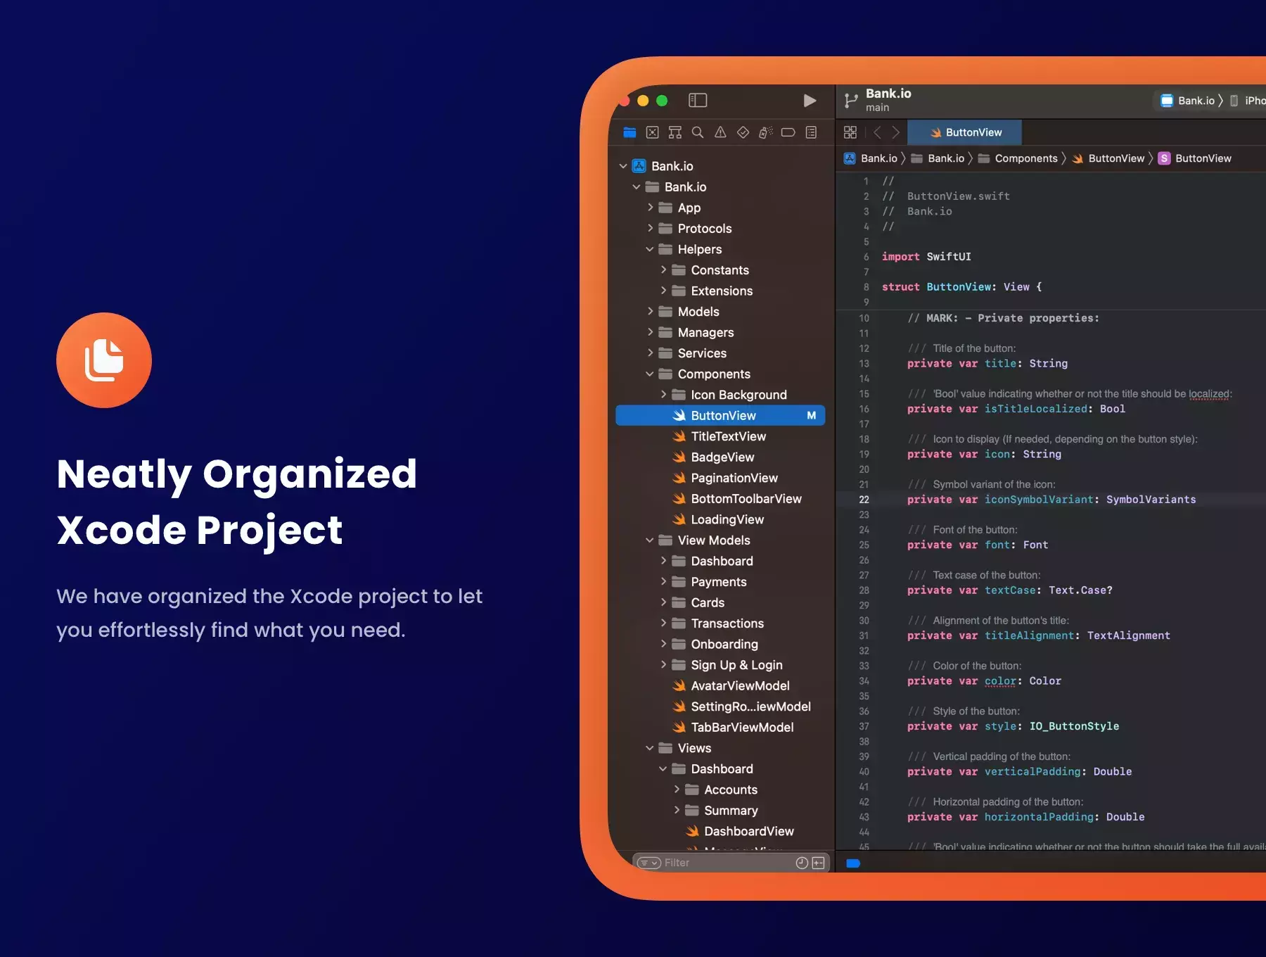Select the ButtonView editor tab
Screen dimensions: 1266x957
click(965, 132)
